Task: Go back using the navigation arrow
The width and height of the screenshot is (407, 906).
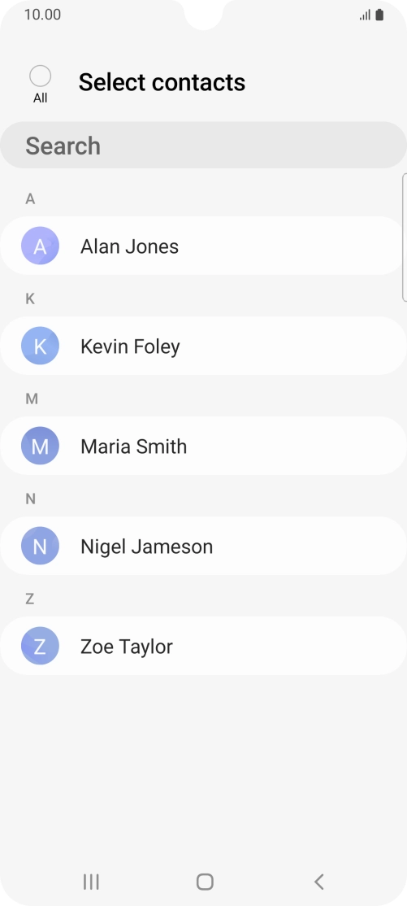Action: point(318,882)
